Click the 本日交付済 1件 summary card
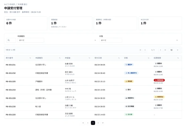The width and height of the screenshot is (186, 128). (160, 23)
